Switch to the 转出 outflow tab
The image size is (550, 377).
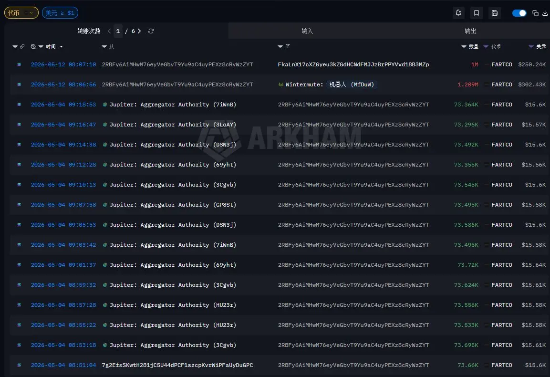(470, 31)
